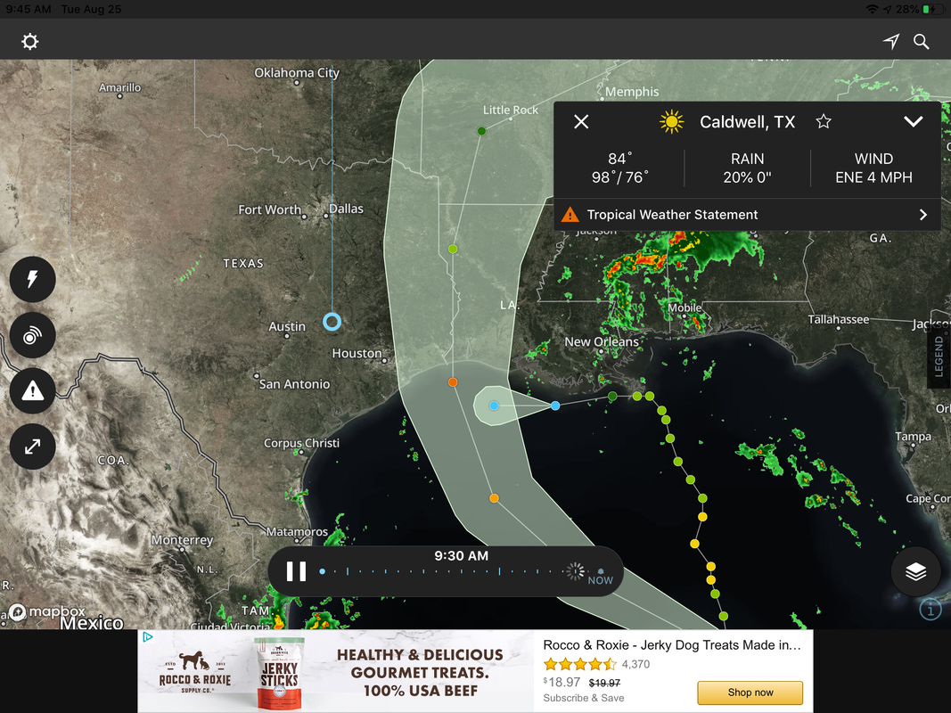Pause the radar animation

(x=296, y=571)
